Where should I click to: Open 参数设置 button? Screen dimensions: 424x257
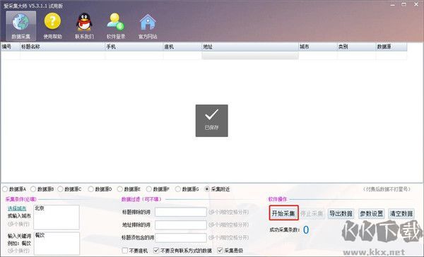point(372,213)
